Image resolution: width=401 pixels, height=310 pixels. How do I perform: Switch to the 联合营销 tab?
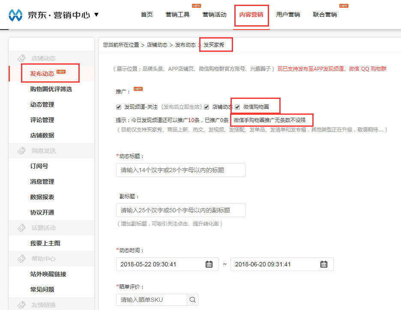[325, 15]
